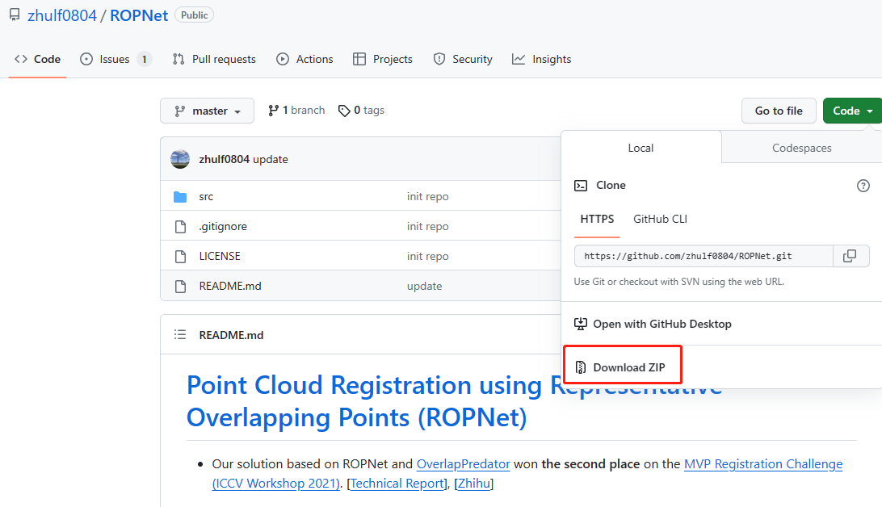Open the ROPNet repository name link
Viewport: 882px width, 507px height.
(x=139, y=15)
